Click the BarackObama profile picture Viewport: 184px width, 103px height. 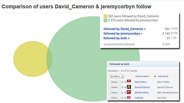tap(129, 87)
